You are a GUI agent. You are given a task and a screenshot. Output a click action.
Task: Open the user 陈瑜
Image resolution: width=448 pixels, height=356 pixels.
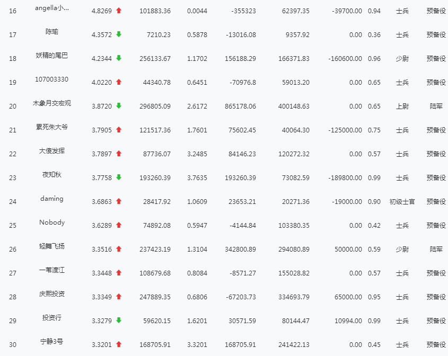pos(52,32)
